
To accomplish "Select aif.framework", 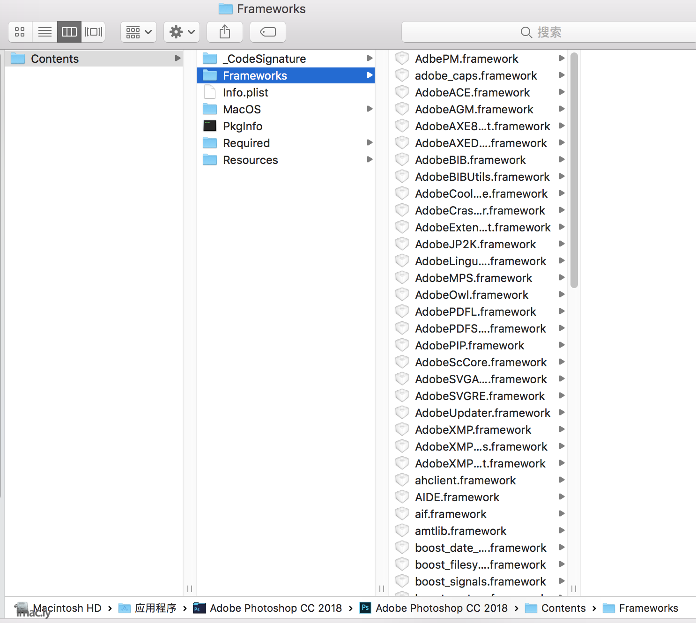I will [478, 514].
